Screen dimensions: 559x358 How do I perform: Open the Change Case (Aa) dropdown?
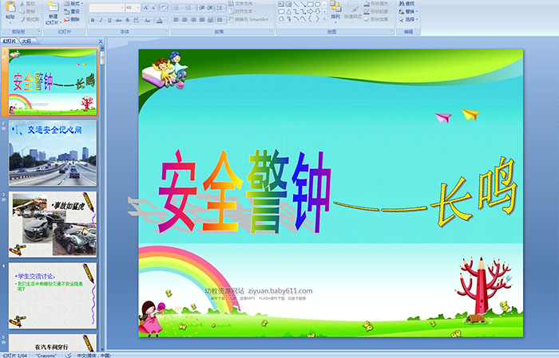148,20
